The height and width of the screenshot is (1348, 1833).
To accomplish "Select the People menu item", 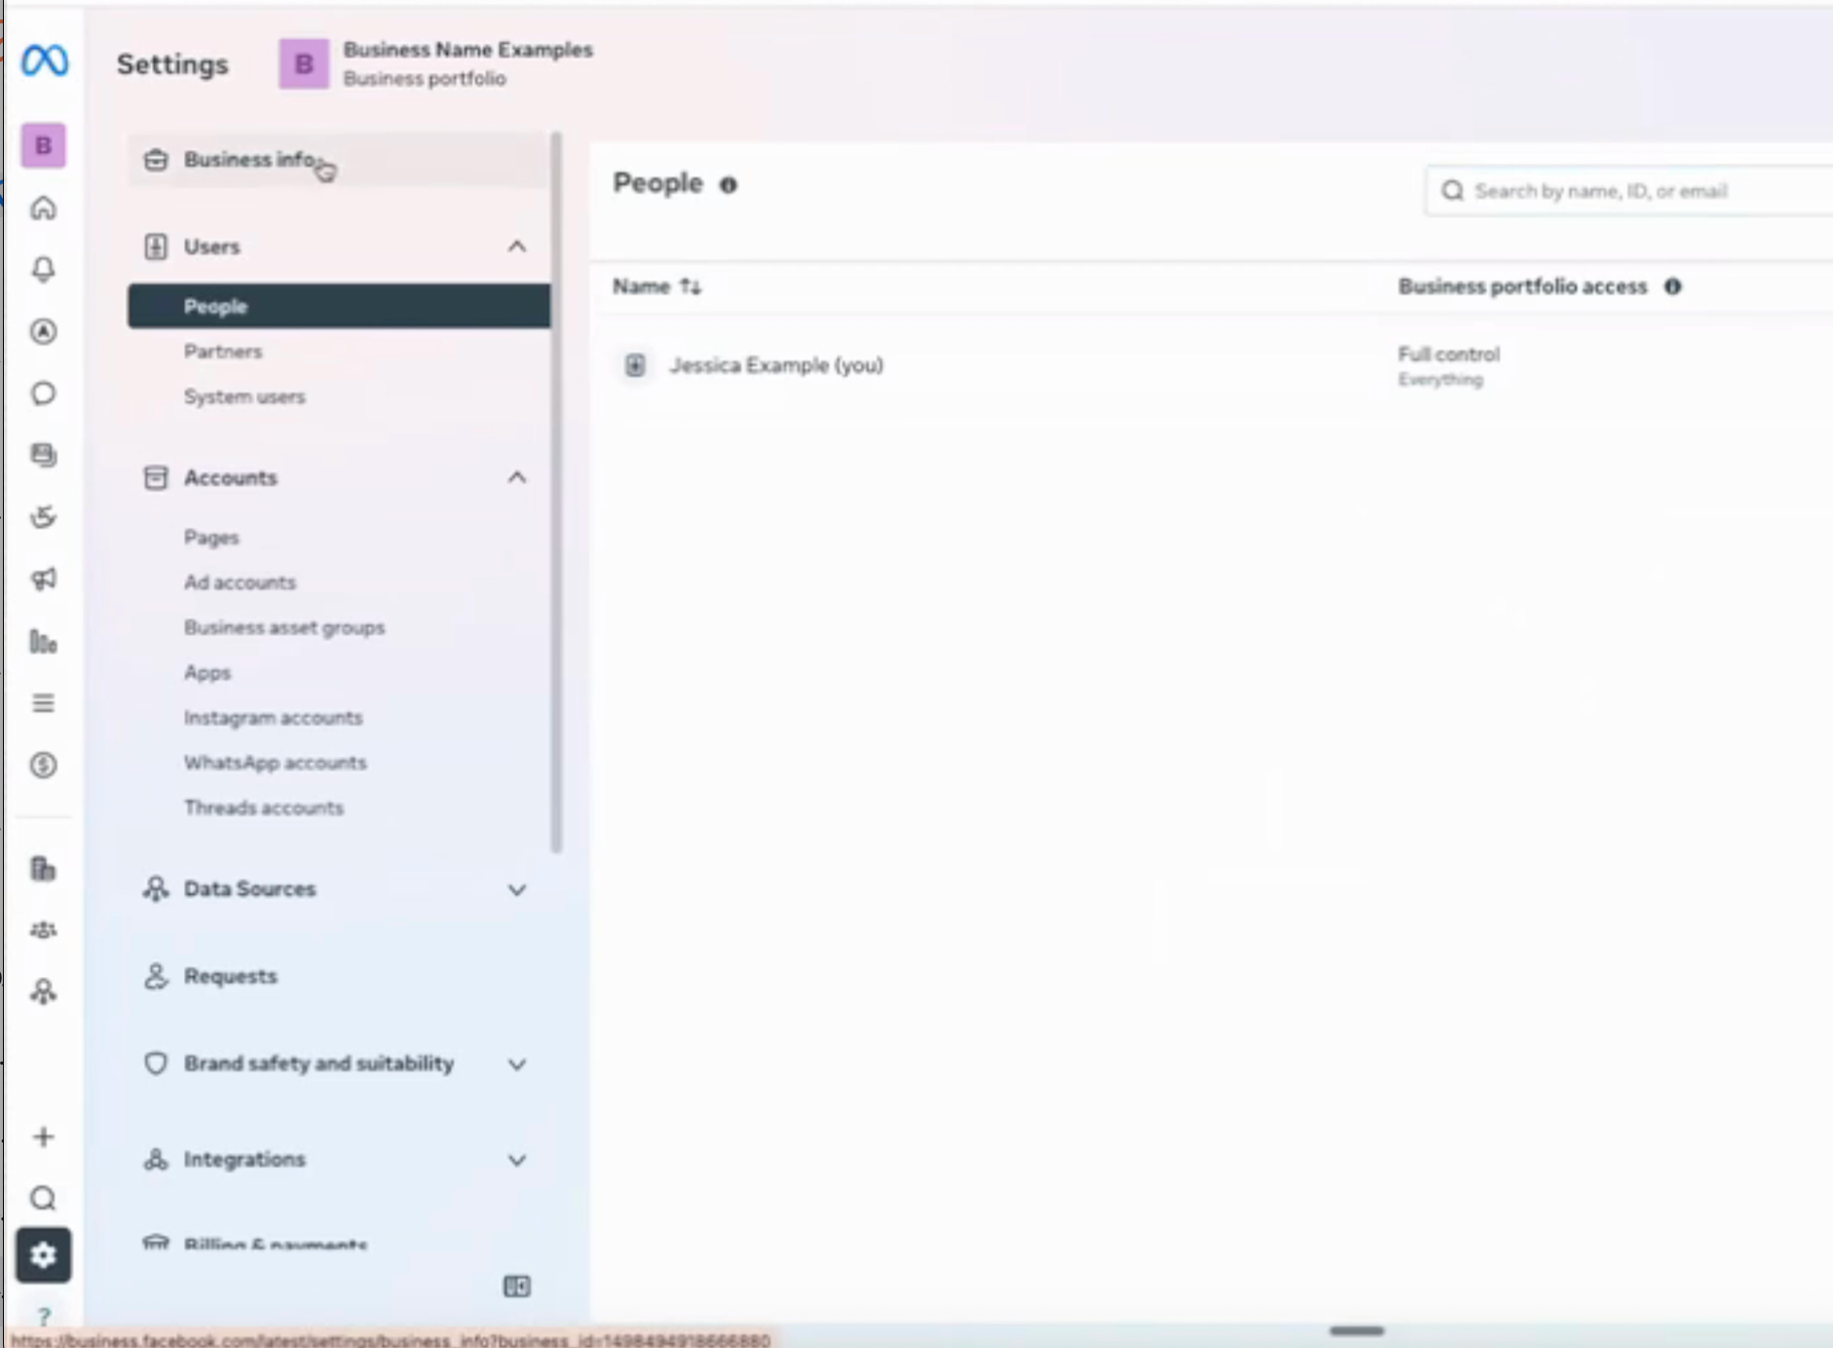I will [338, 306].
